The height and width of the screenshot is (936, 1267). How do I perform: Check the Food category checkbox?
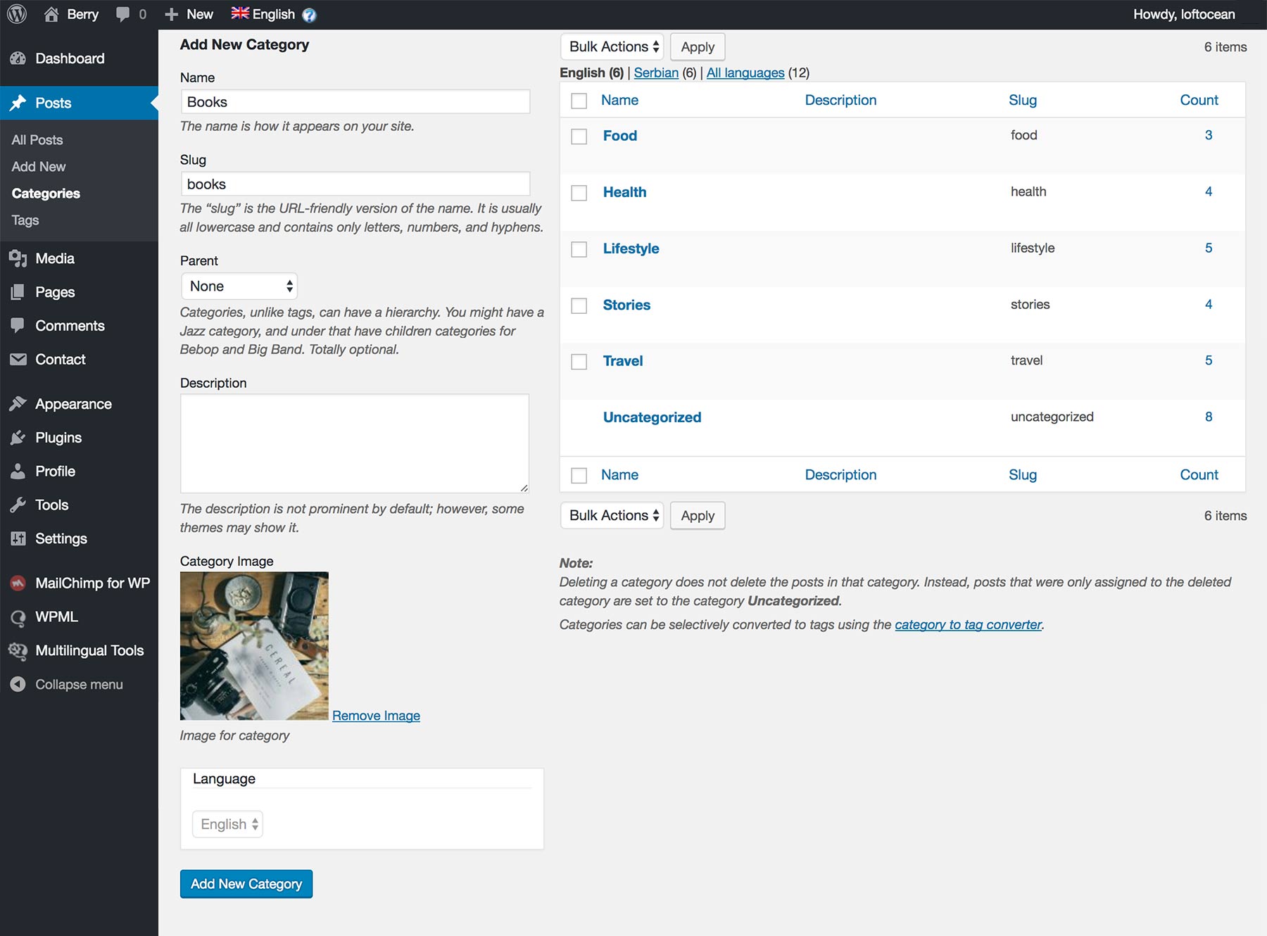579,136
